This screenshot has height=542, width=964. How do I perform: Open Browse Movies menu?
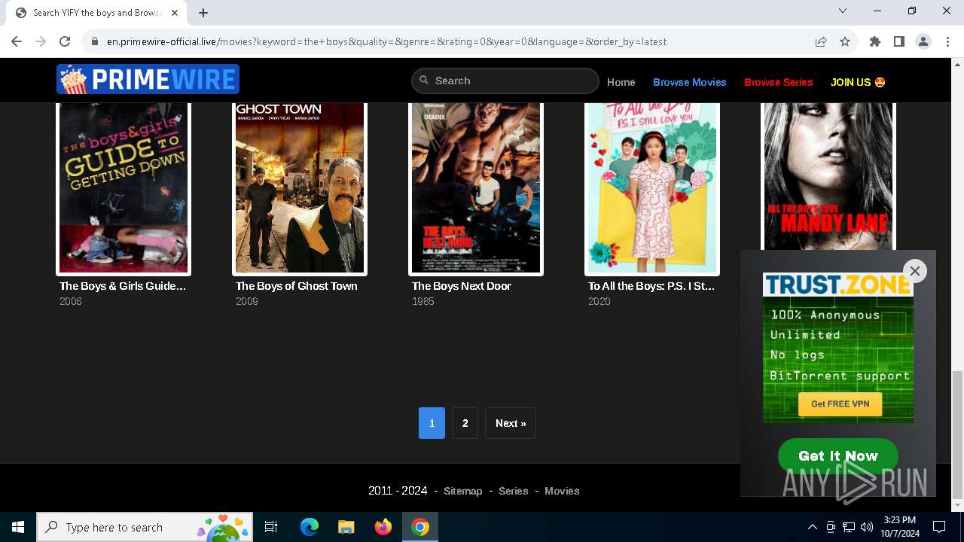tap(690, 82)
